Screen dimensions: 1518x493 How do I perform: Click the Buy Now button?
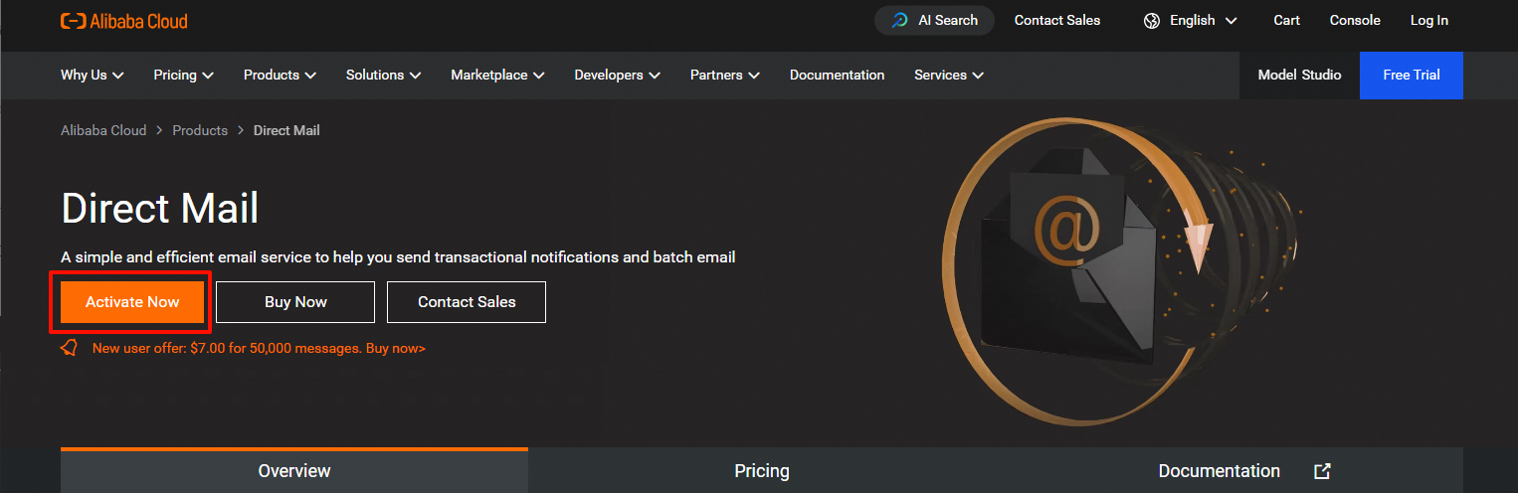[x=295, y=302]
